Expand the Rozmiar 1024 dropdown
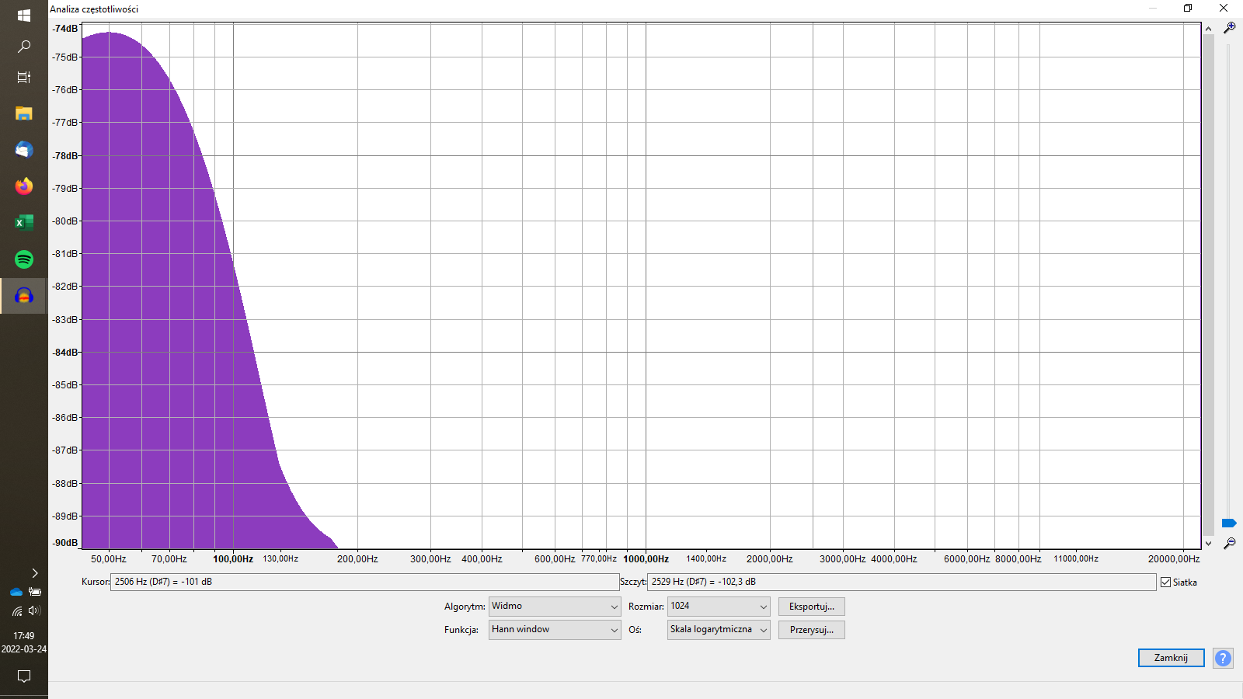 tap(718, 607)
